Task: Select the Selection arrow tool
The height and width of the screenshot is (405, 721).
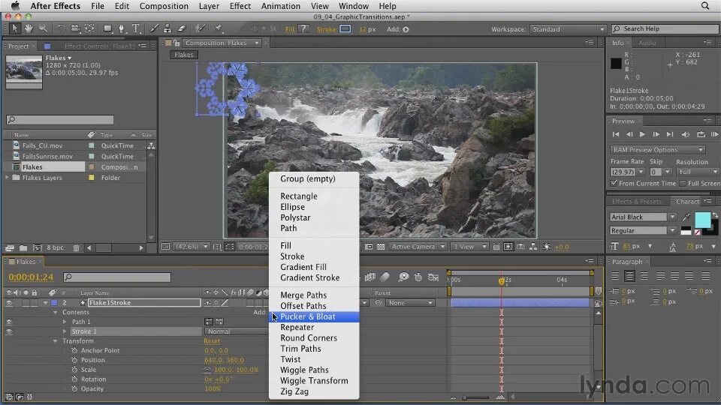Action: pyautogui.click(x=15, y=28)
